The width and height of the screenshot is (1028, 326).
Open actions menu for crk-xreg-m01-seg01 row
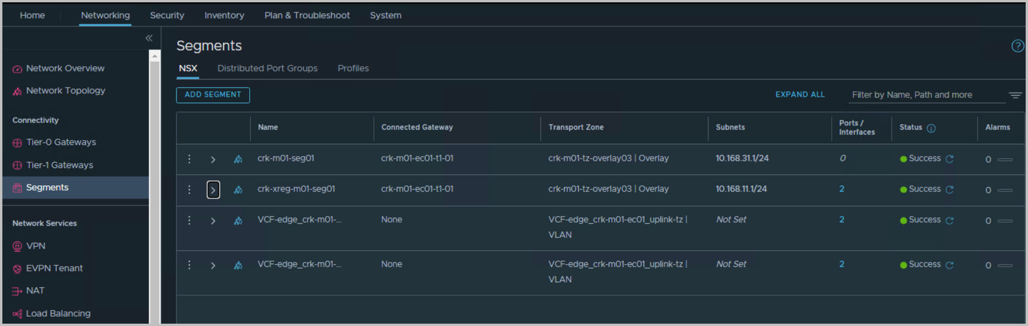click(x=189, y=189)
